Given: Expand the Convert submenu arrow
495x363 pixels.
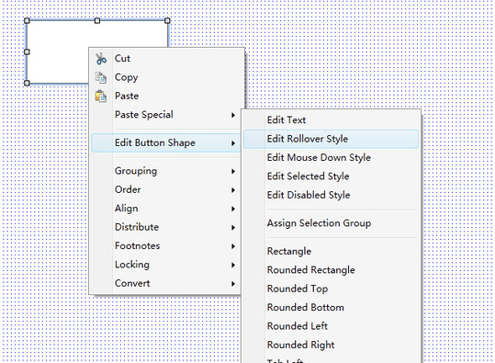Looking at the screenshot, I should (x=233, y=284).
